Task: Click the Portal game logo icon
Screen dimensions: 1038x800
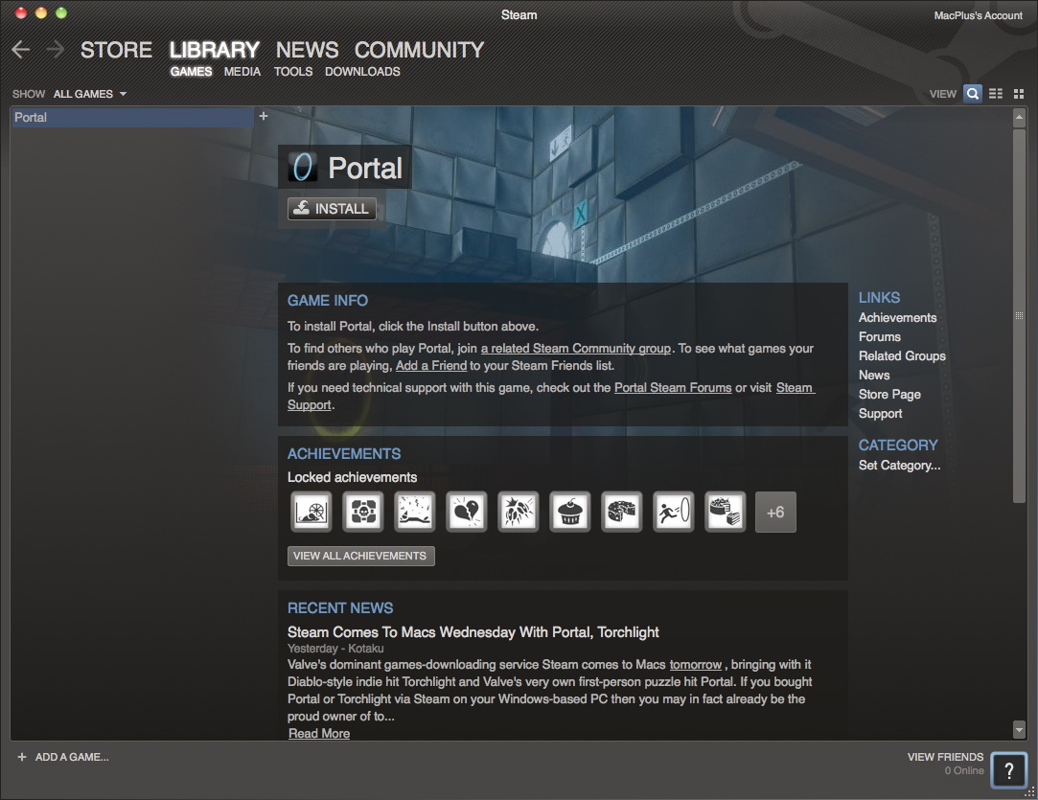Action: click(303, 168)
